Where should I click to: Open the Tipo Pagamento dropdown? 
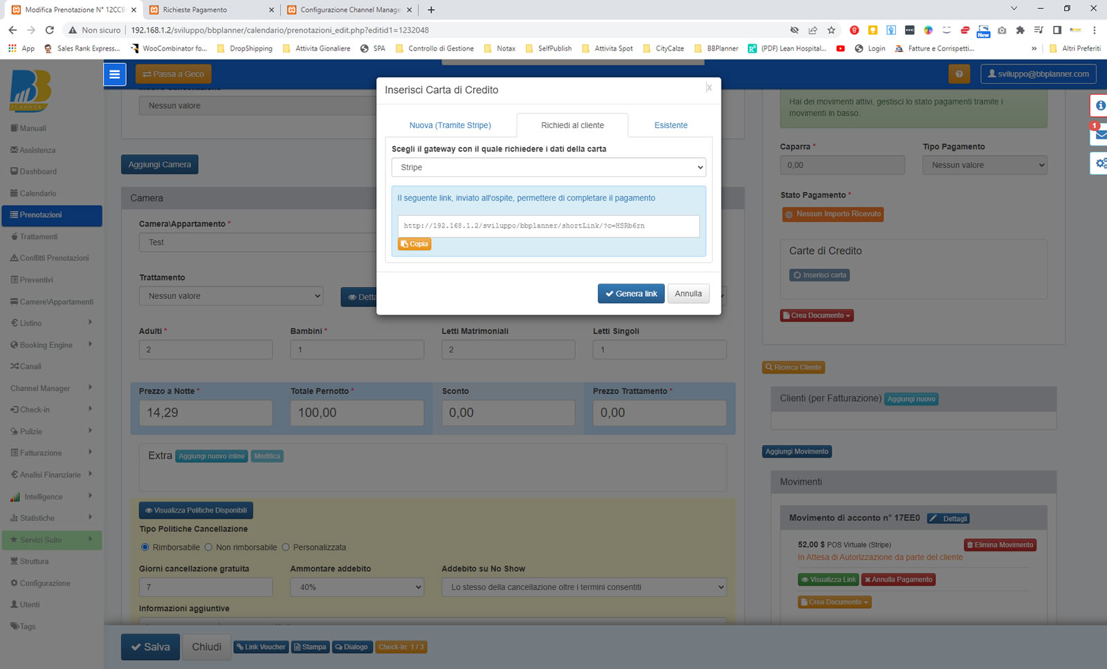984,165
